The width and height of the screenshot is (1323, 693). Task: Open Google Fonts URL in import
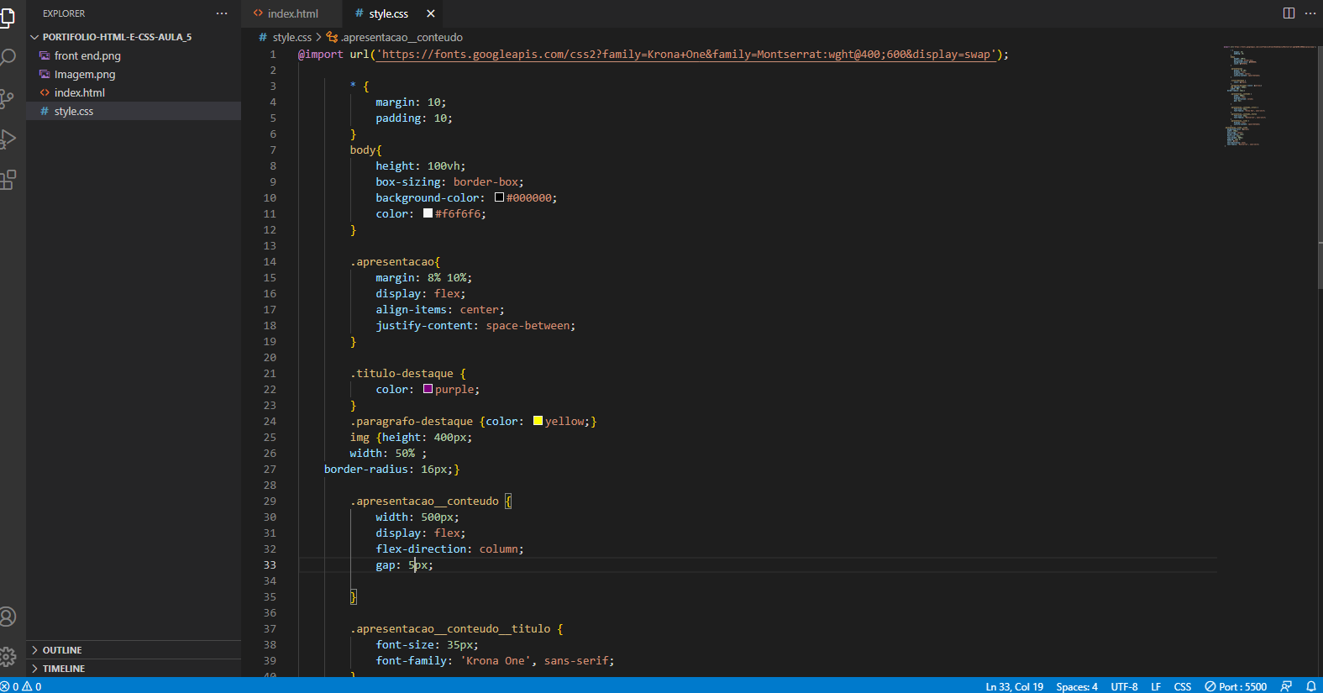click(x=685, y=54)
